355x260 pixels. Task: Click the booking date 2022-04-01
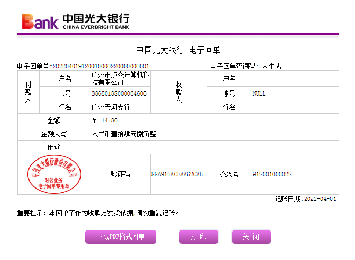pyautogui.click(x=320, y=199)
